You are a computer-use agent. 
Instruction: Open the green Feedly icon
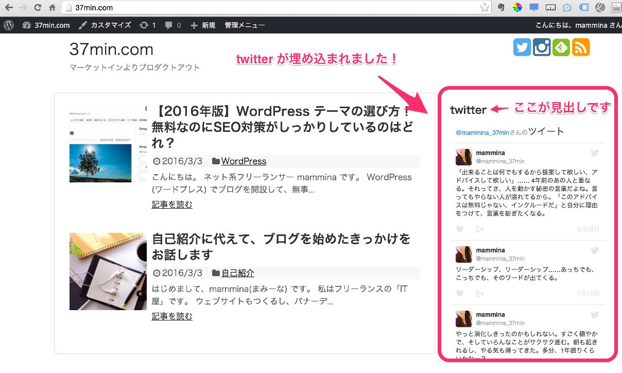pos(561,47)
